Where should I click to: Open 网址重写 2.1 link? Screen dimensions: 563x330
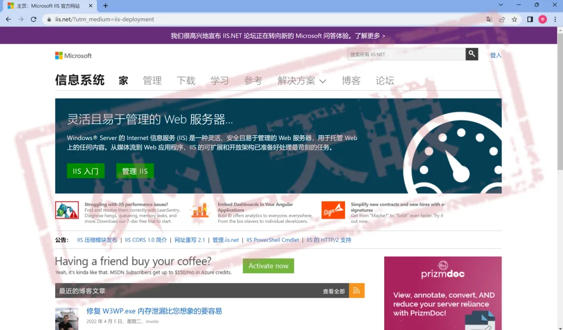point(190,240)
